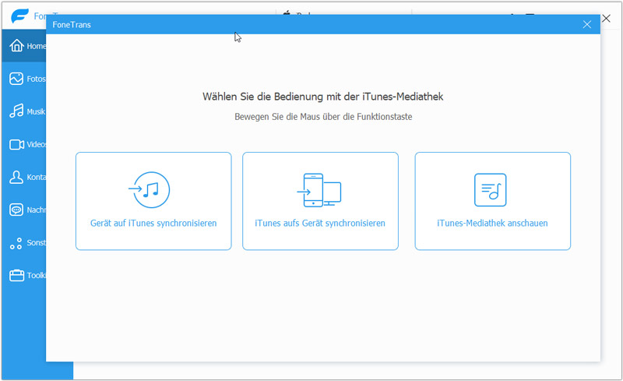The image size is (623, 381).
Task: Click the FoneTrans dialog title text
Action: (x=72, y=25)
